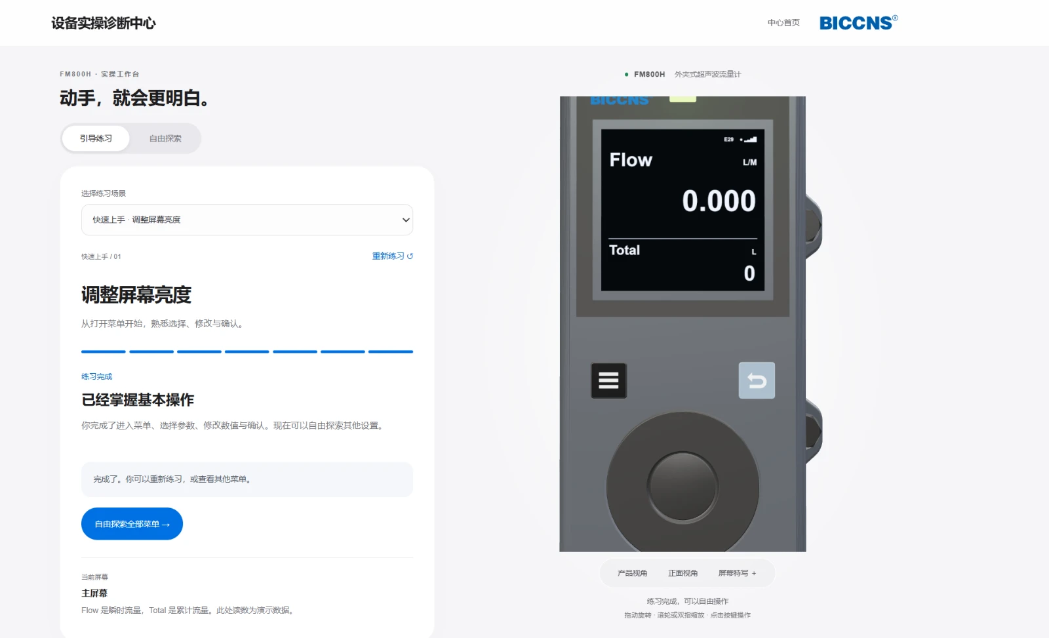Click the last blue progress step segment
Image resolution: width=1049 pixels, height=638 pixels.
(x=391, y=352)
